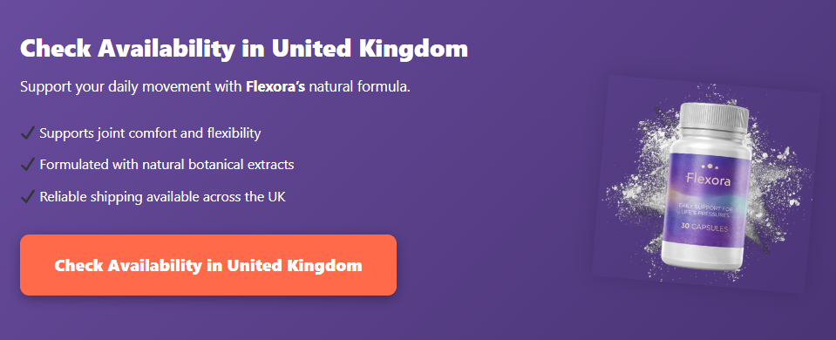
Task: Click the checkmark beside reliable UK shipping
Action: tap(28, 197)
